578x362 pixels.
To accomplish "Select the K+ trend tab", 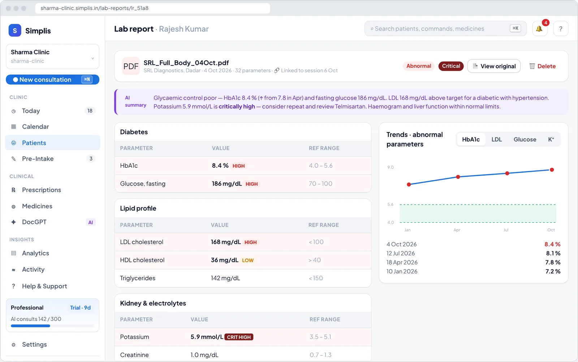I will pyautogui.click(x=551, y=139).
